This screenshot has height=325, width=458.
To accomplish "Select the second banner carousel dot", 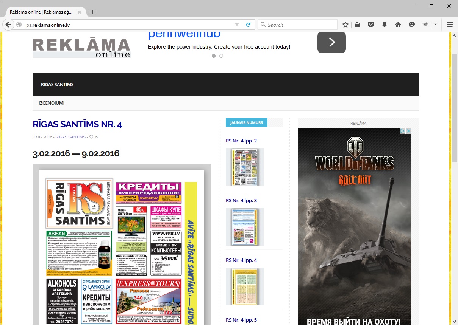I will click(221, 56).
